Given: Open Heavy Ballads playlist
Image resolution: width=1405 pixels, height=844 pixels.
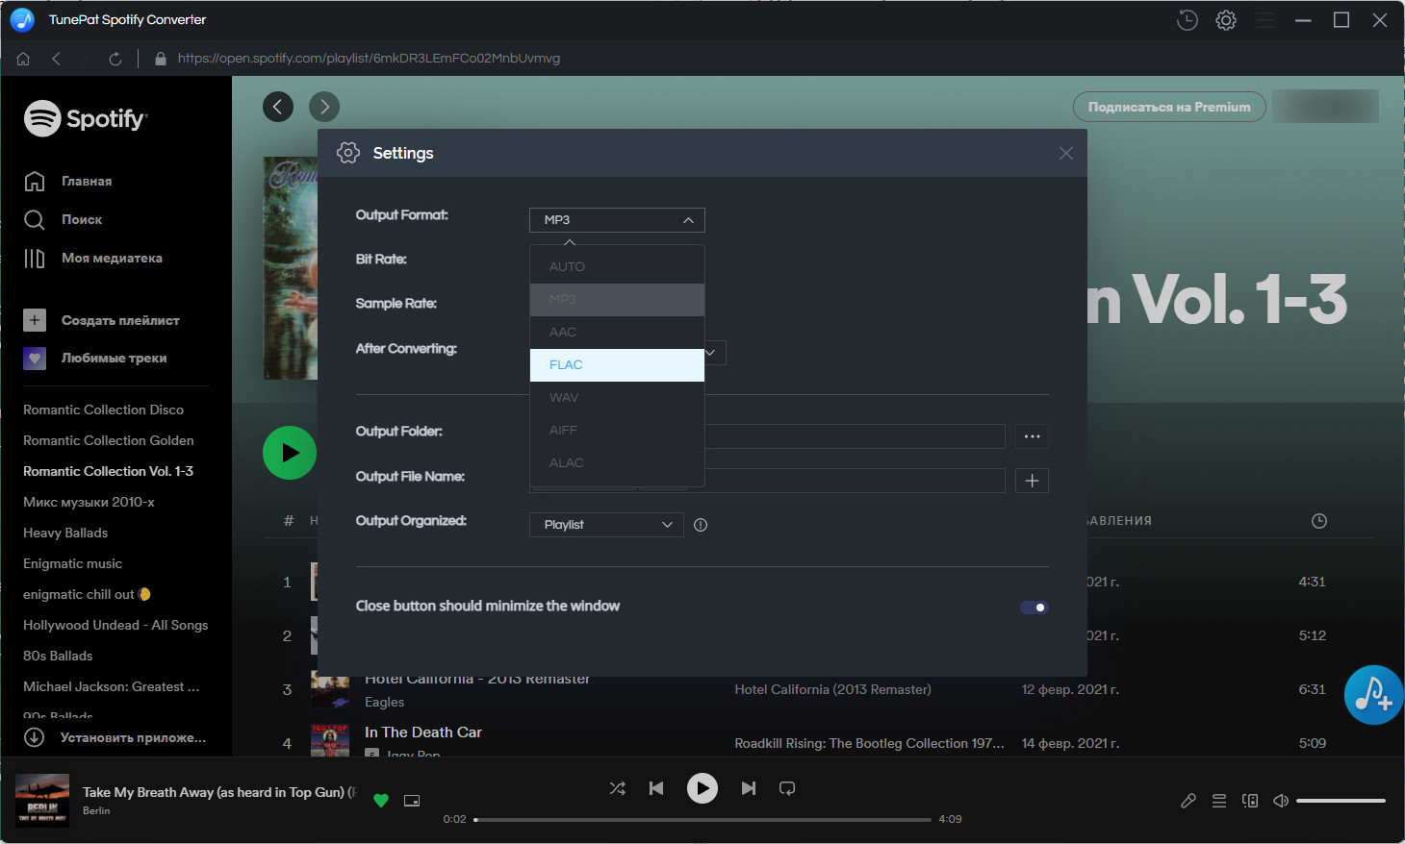Looking at the screenshot, I should coord(65,533).
